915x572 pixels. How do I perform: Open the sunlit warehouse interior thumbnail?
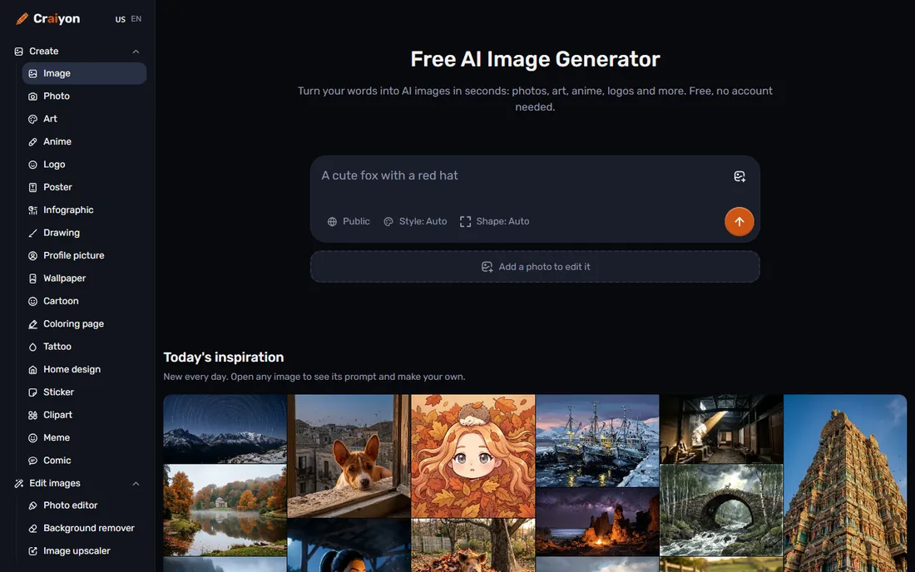point(721,428)
